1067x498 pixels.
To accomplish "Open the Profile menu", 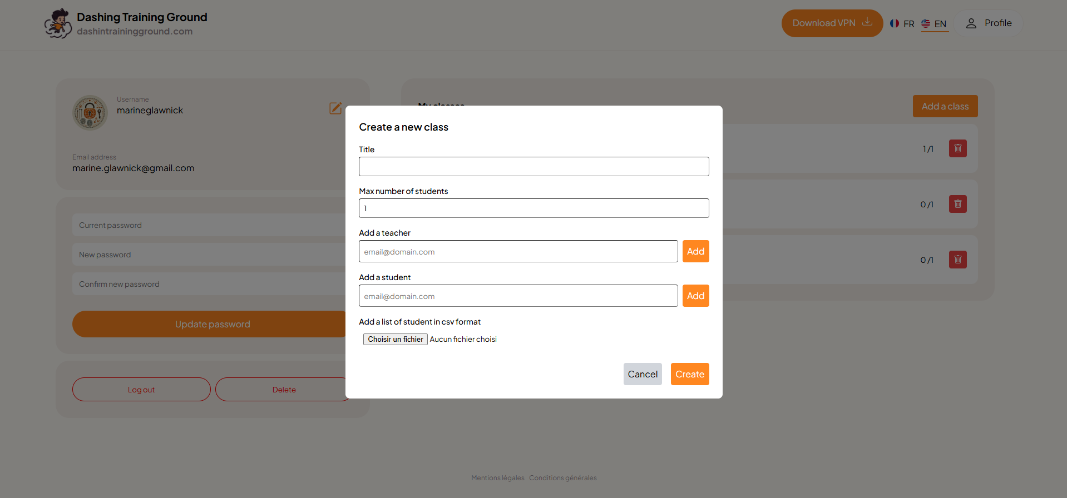I will [989, 23].
